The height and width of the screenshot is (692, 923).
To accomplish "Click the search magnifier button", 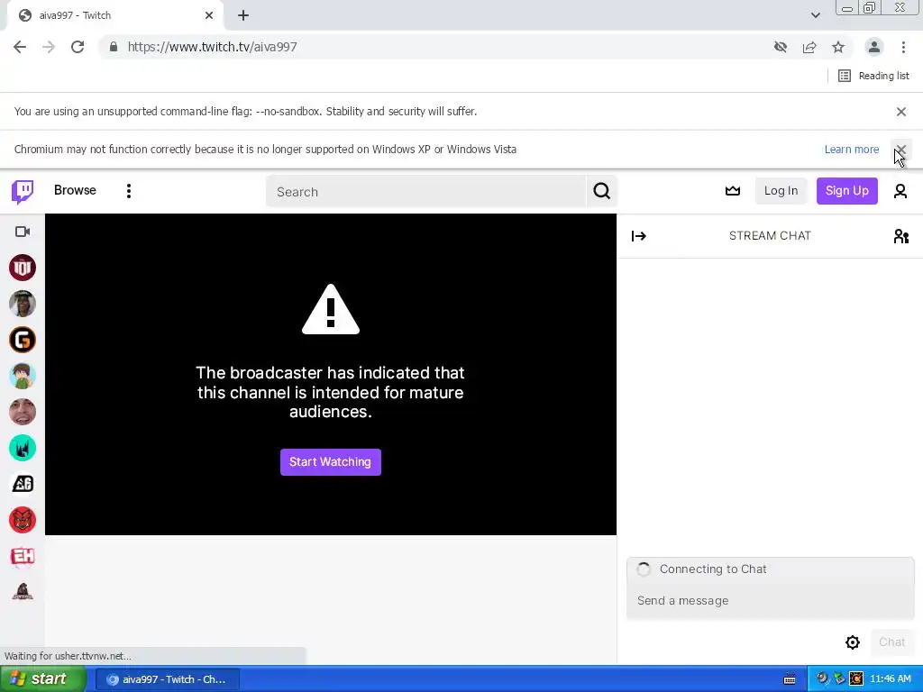I will (x=601, y=191).
